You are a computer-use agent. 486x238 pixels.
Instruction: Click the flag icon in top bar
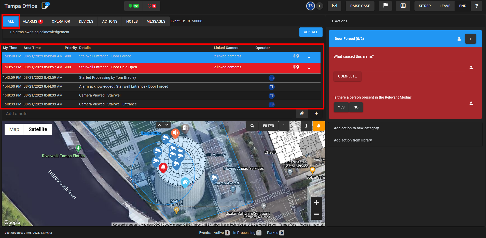[x=385, y=6]
